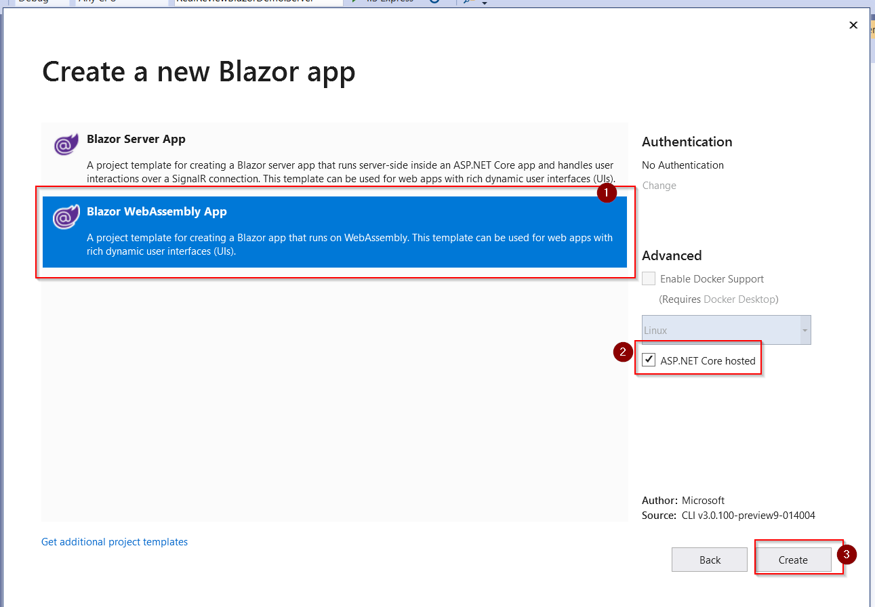Open the RealReviewBlazorDemo.Server startup project dropdown

pyautogui.click(x=258, y=2)
